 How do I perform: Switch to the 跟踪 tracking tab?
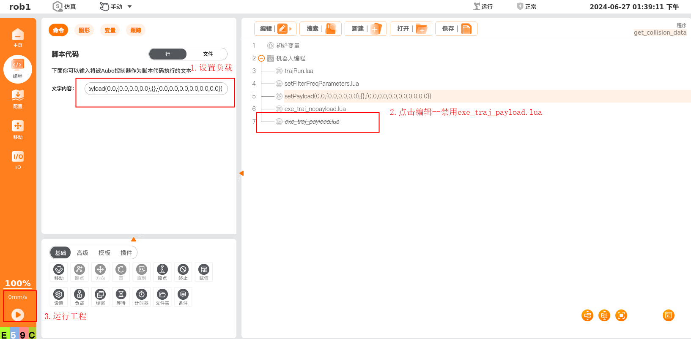[136, 30]
